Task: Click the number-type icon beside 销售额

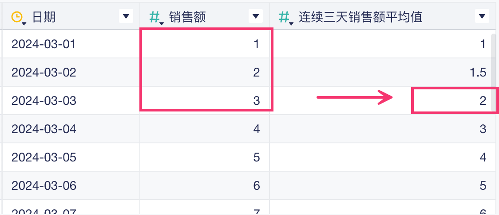Action: (x=154, y=17)
